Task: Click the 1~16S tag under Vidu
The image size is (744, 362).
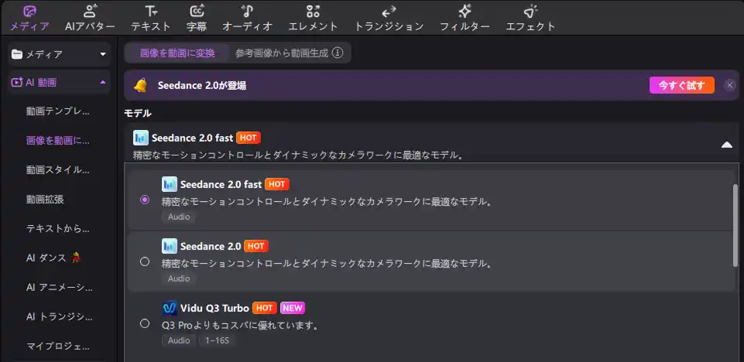Action: pos(216,340)
